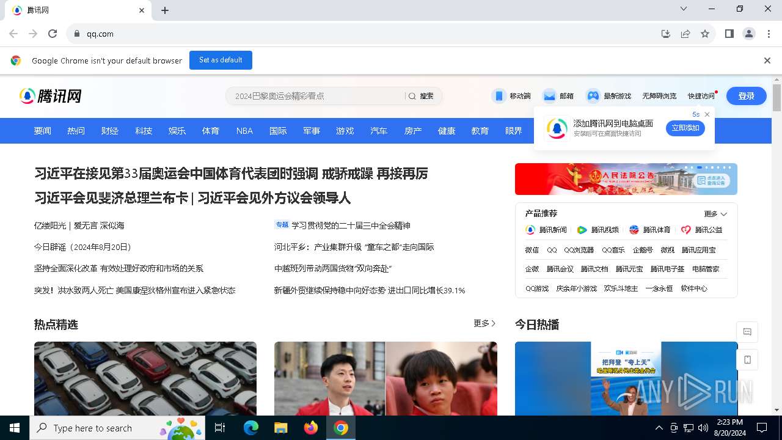782x440 pixels.
Task: Click the mobile phone icon on right edge
Action: click(747, 360)
